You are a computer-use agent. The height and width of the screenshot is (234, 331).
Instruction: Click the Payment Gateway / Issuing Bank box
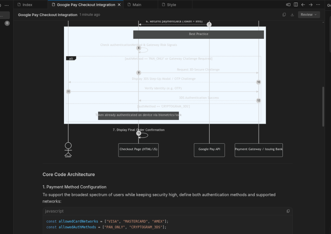pyautogui.click(x=259, y=150)
